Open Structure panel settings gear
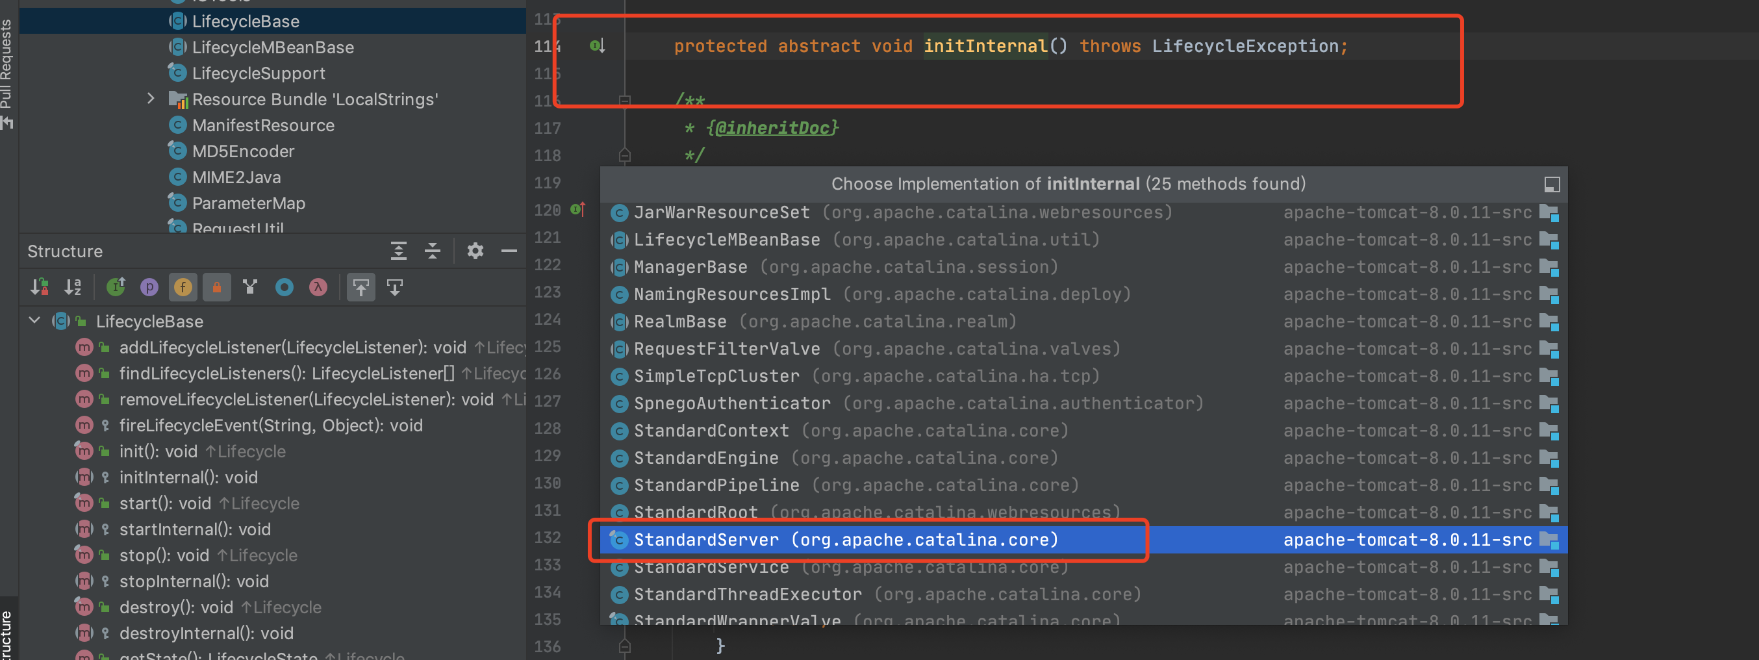 pyautogui.click(x=475, y=251)
